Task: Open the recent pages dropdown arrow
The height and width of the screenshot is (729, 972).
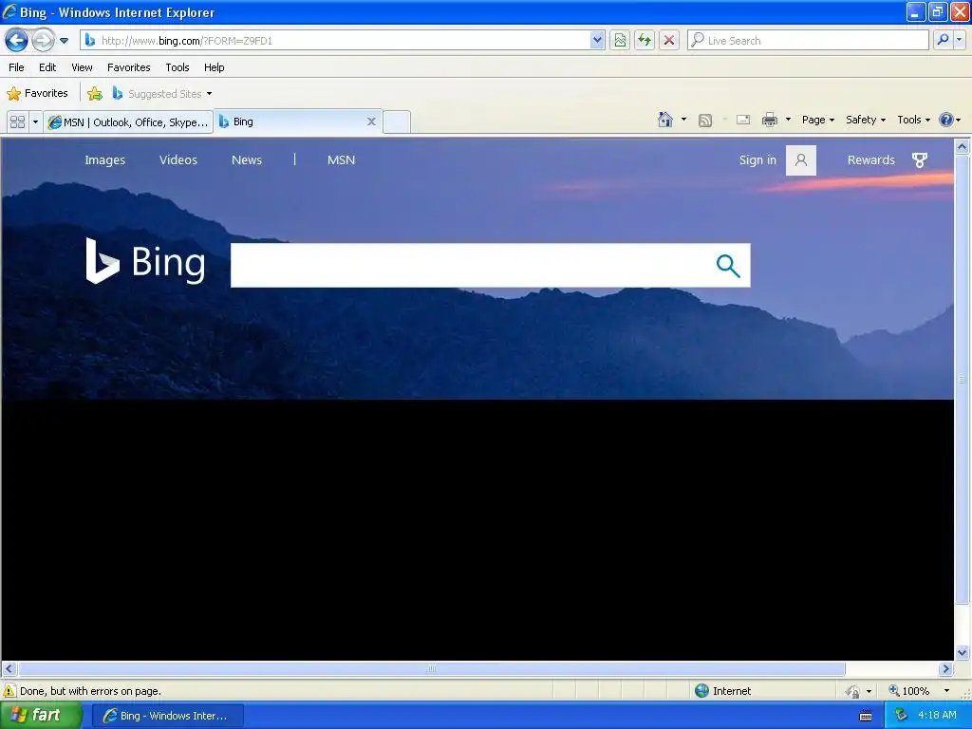Action: 64,41
